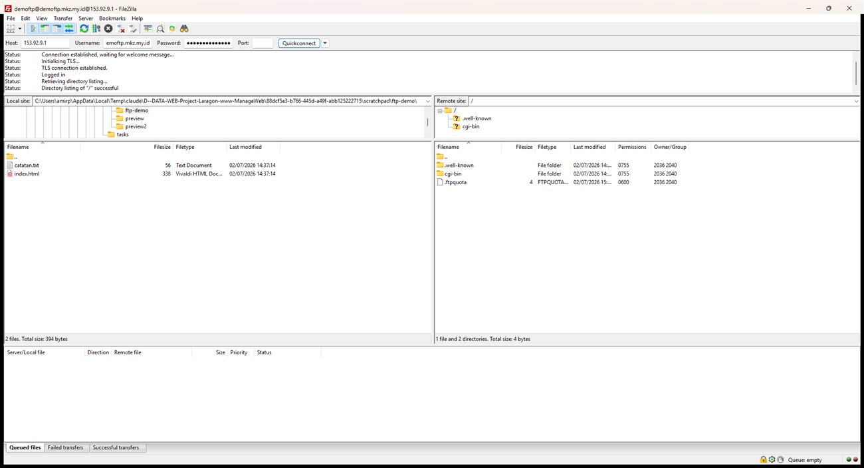
Task: Open the Site Manager dropdown arrow
Action: coord(20,29)
